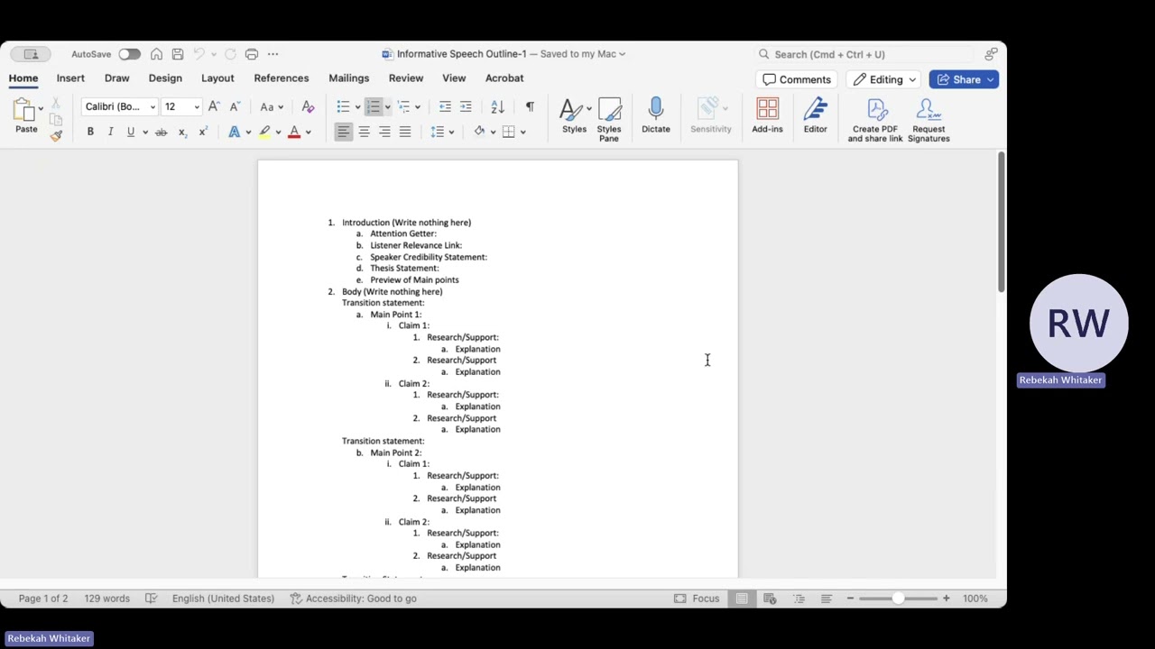Screen dimensions: 1155x649
Task: Enter Focus mode from status bar
Action: click(697, 599)
